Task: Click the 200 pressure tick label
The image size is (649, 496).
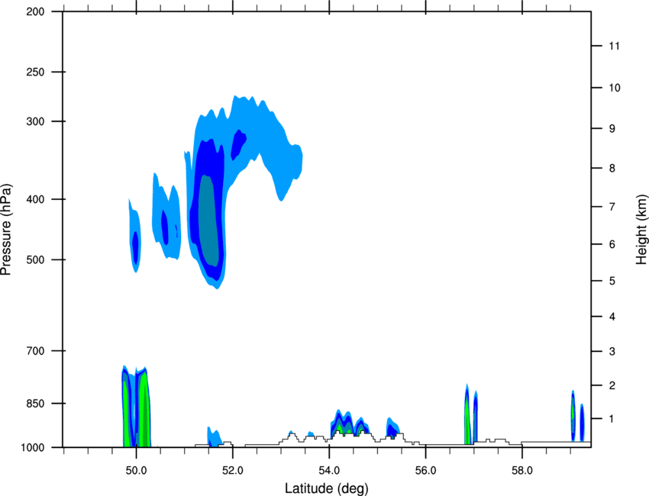Action: [x=35, y=11]
